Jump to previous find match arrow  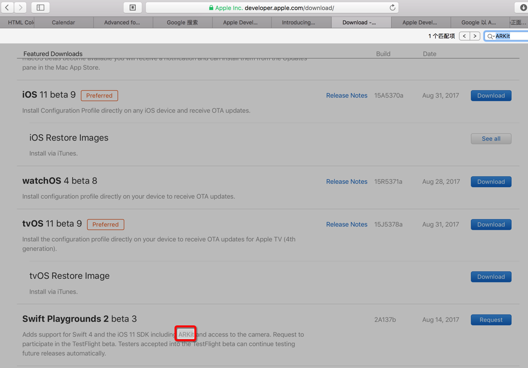[465, 36]
